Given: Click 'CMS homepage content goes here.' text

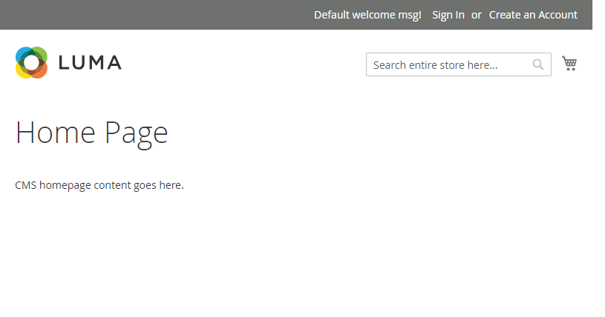Looking at the screenshot, I should click(99, 185).
